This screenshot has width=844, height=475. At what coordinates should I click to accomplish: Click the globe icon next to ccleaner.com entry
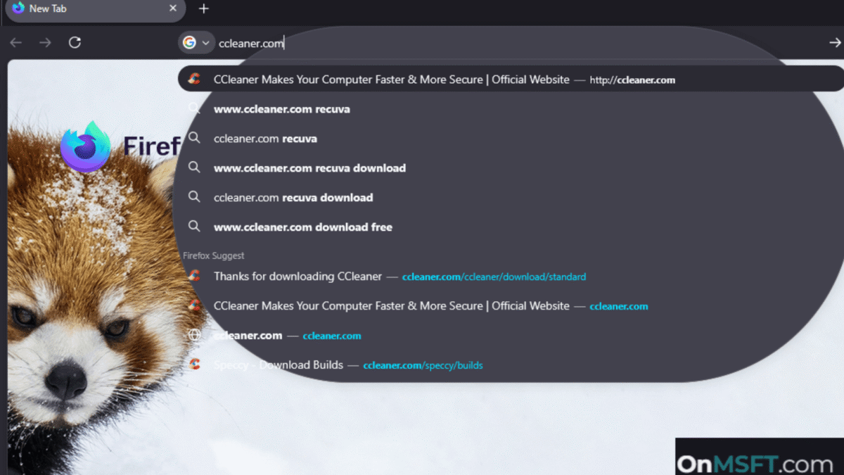point(194,335)
